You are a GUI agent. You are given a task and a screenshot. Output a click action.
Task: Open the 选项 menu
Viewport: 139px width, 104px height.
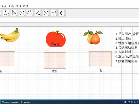(x=3, y=6)
